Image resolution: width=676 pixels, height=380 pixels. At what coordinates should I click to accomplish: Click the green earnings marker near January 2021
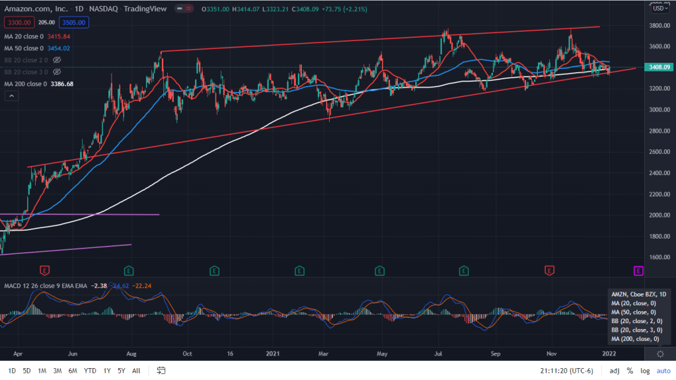(299, 270)
